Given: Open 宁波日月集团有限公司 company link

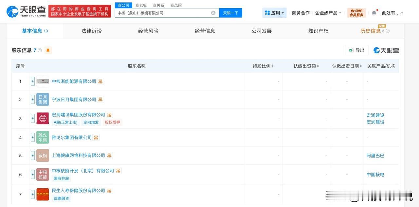Looking at the screenshot, I should (x=74, y=99).
